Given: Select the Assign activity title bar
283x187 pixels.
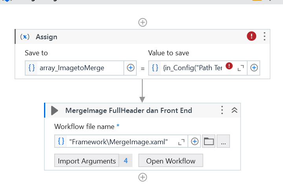Looking at the screenshot, I should coord(118,37).
